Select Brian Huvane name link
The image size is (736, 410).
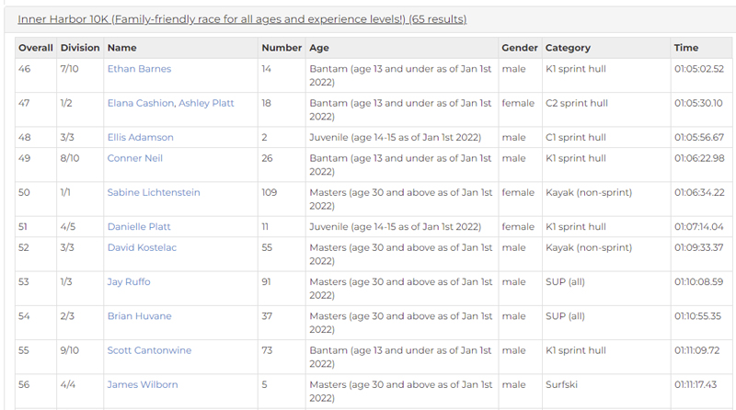139,316
